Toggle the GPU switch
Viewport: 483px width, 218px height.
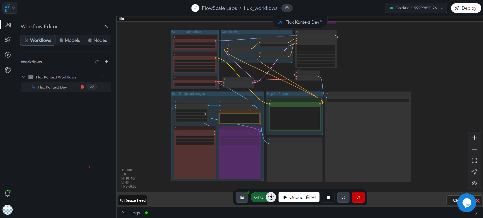(263, 197)
